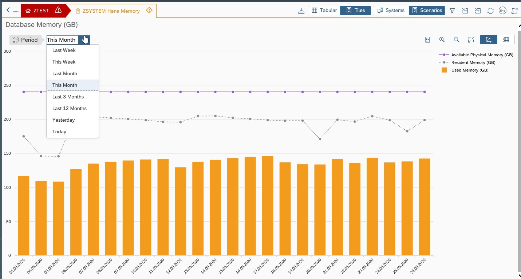Expand chart to full screen
Screen dimensions: 521x279
click(x=471, y=40)
